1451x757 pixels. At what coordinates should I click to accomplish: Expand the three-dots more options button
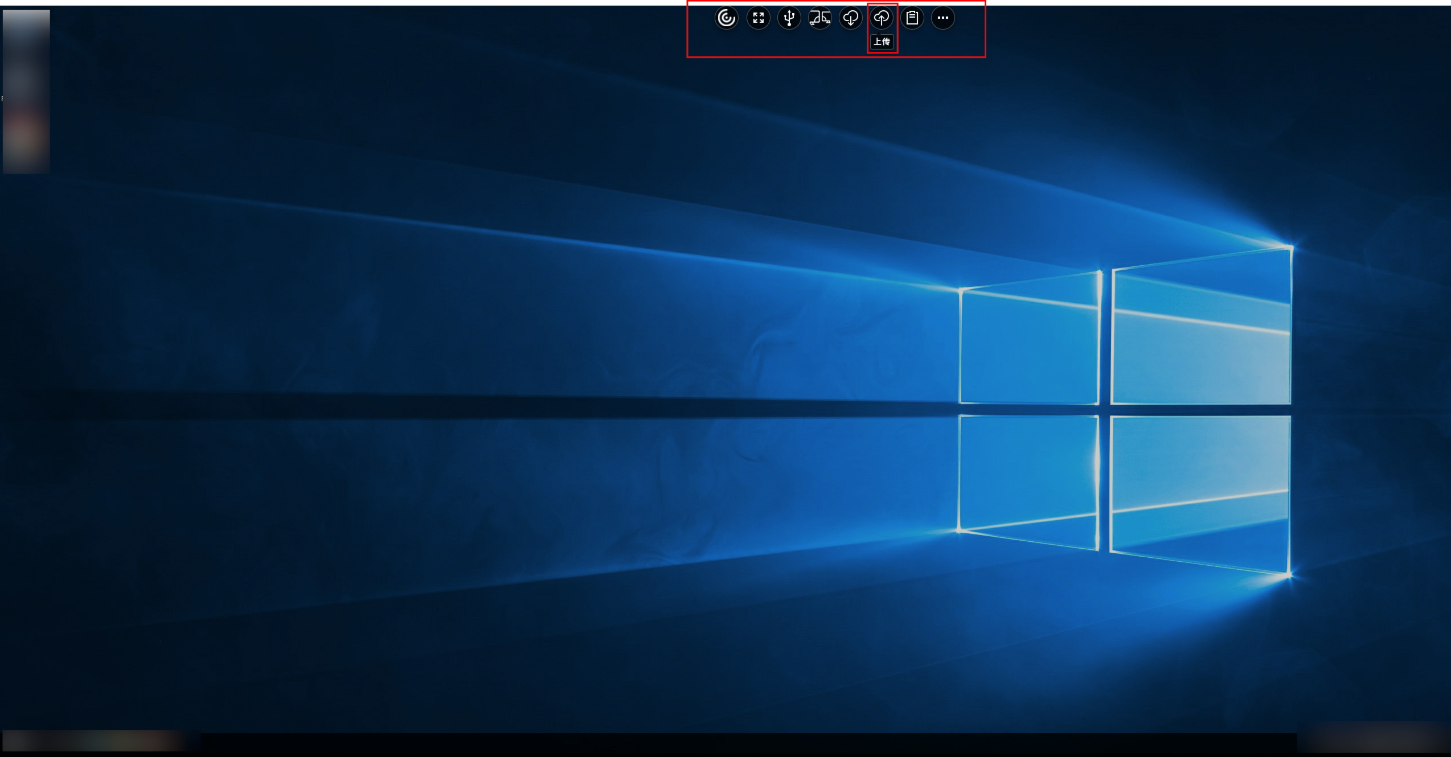942,18
